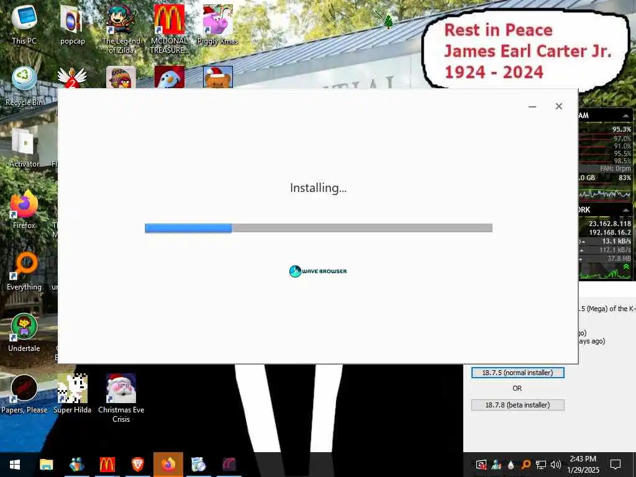This screenshot has width=636, height=477.
Task: Show the calendar from taskbar clock
Action: click(583, 465)
